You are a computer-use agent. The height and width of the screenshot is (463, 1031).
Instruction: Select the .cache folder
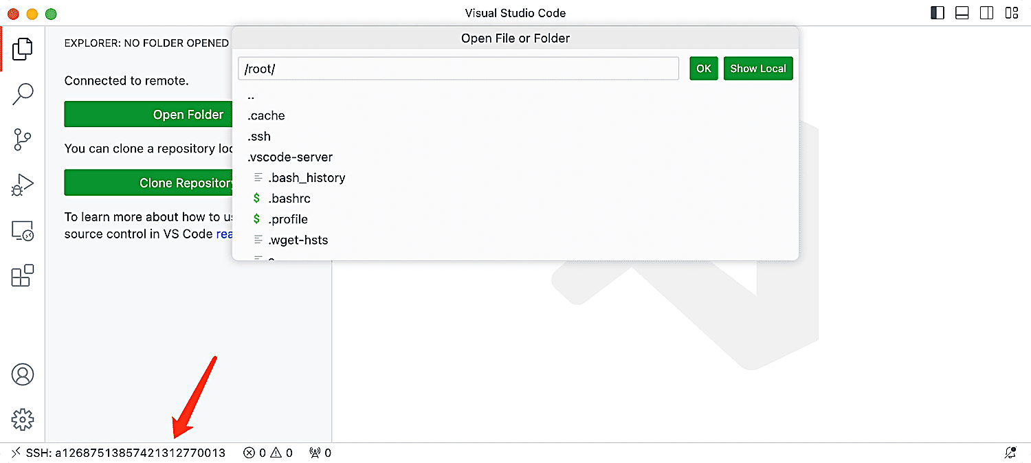pos(515,116)
